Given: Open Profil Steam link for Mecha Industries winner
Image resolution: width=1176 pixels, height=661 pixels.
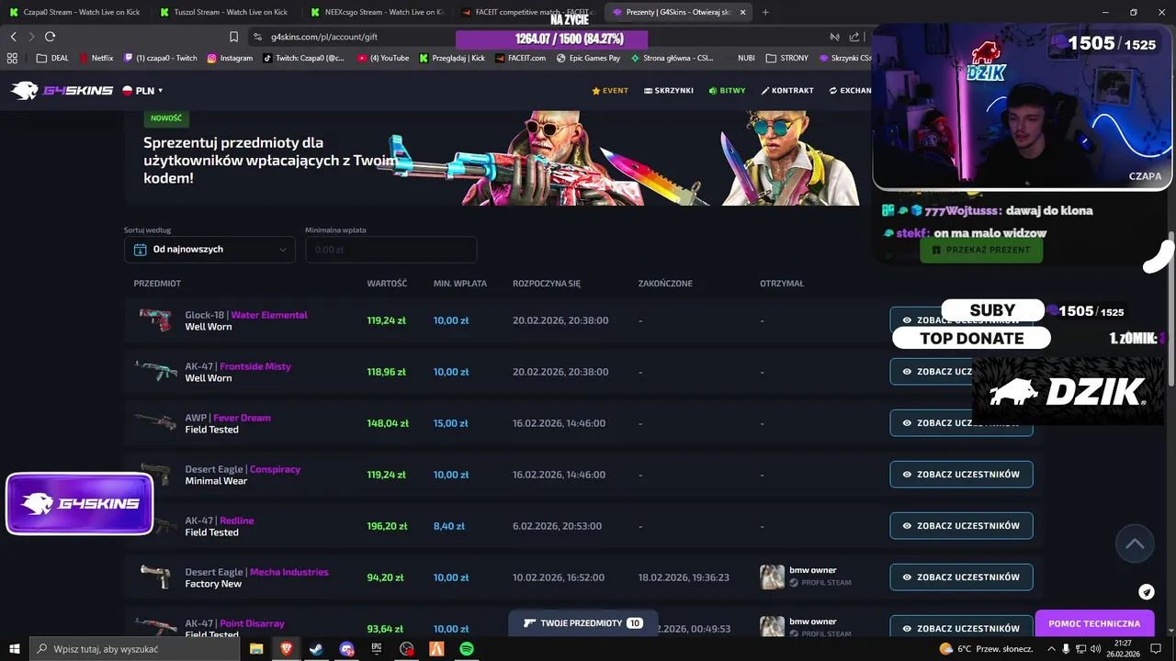Looking at the screenshot, I should [820, 583].
